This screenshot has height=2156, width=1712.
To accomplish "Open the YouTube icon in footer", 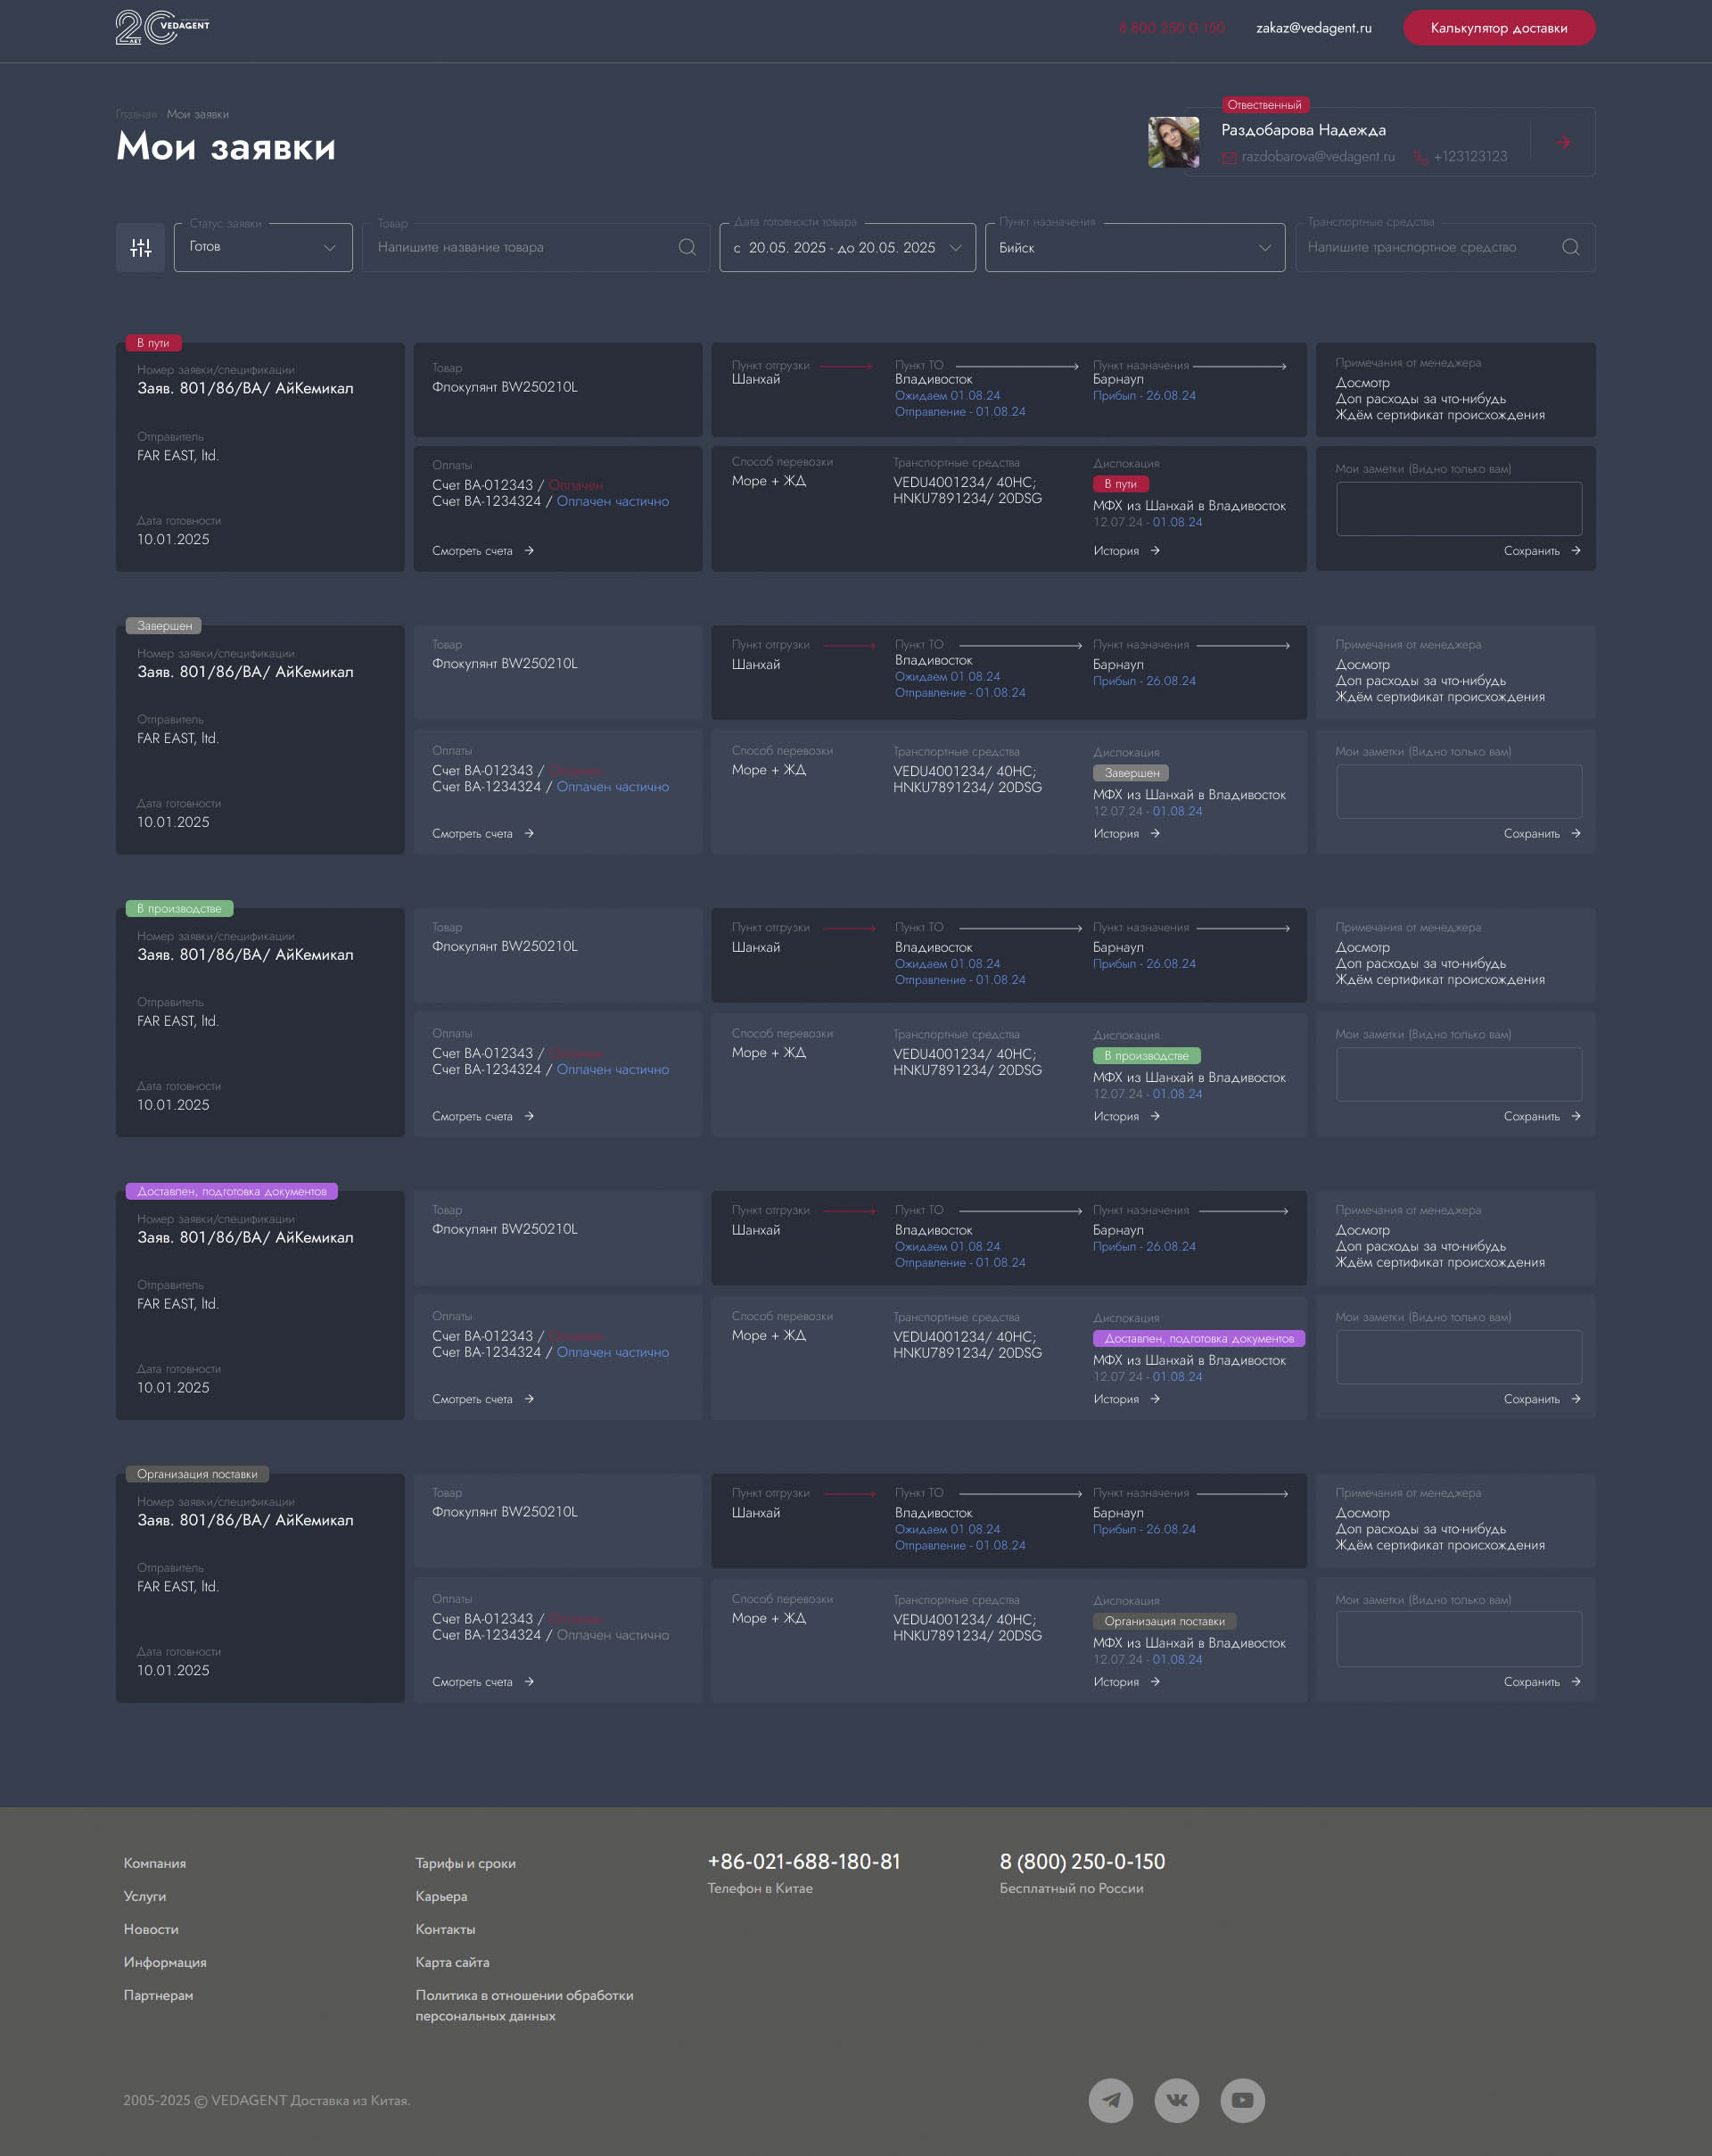I will pyautogui.click(x=1242, y=2099).
